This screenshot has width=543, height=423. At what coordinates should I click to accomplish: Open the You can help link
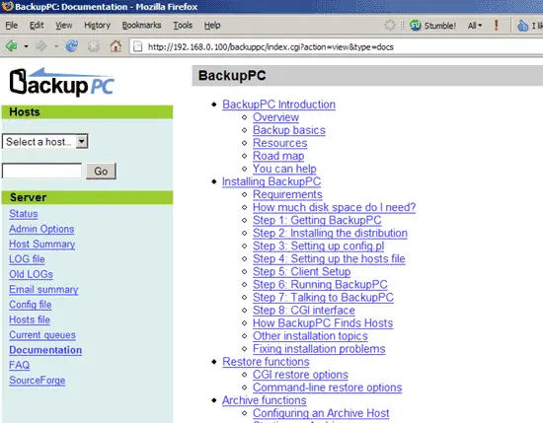284,169
